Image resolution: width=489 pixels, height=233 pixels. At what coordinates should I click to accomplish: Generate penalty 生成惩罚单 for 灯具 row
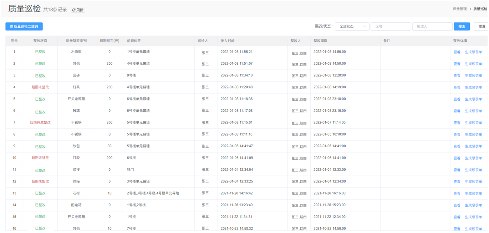point(473,87)
